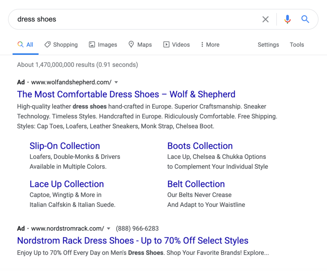Click the Maps pin icon
This screenshot has height=271, width=327.
(131, 44)
